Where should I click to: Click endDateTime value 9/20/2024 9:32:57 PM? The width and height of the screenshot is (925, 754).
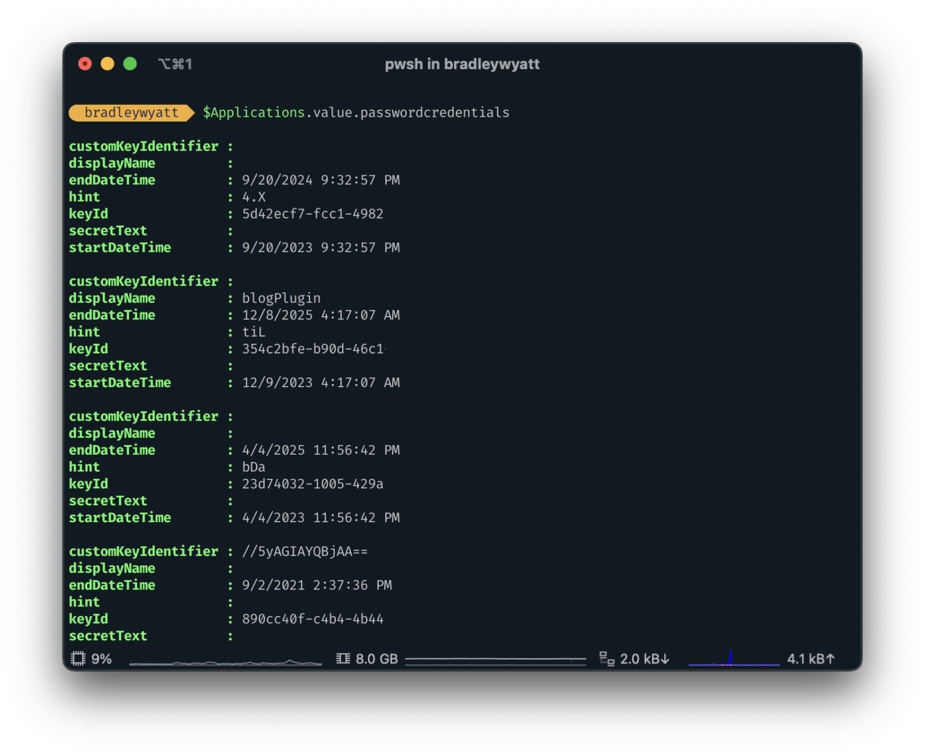coord(321,180)
